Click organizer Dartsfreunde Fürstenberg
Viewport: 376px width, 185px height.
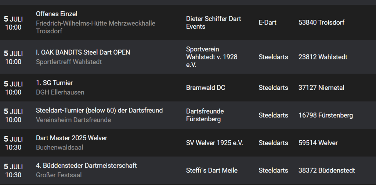[205, 115]
